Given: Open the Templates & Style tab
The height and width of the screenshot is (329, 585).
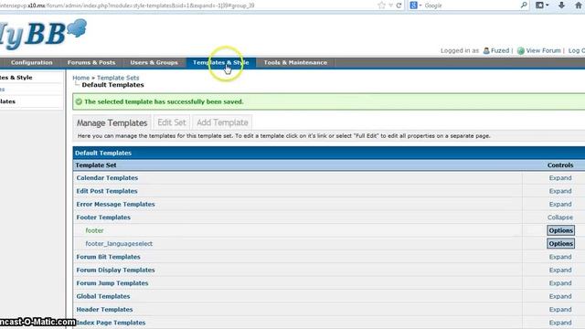Looking at the screenshot, I should [x=221, y=63].
